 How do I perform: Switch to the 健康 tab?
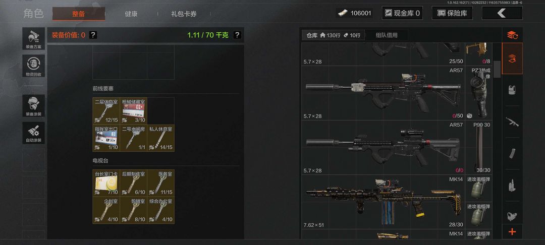131,14
